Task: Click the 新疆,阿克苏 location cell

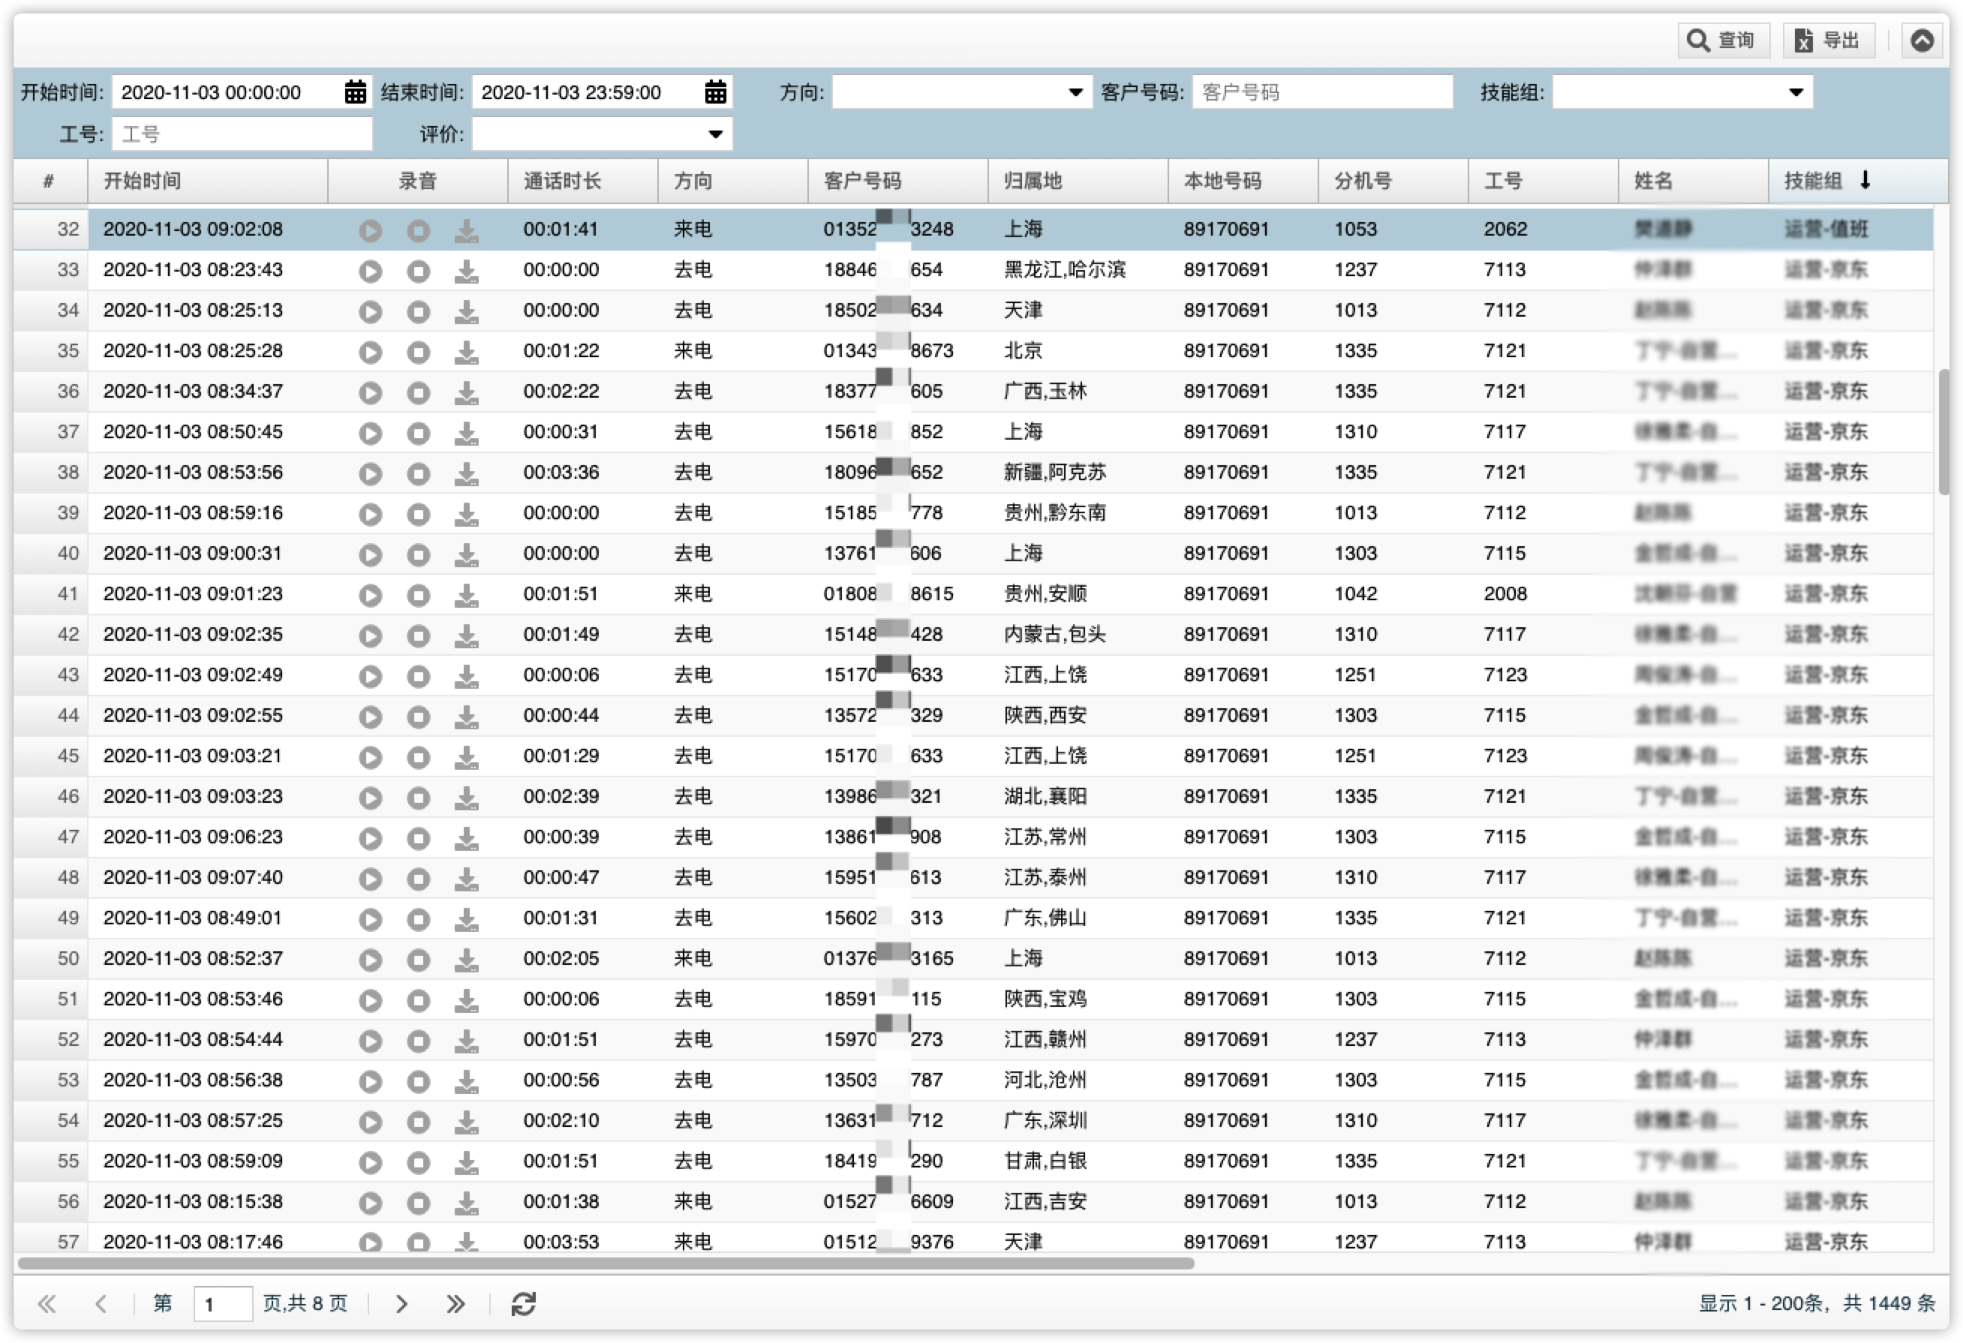Action: (x=1055, y=473)
